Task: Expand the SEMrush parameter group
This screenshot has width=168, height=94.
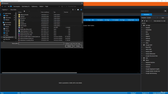Action: point(142,38)
